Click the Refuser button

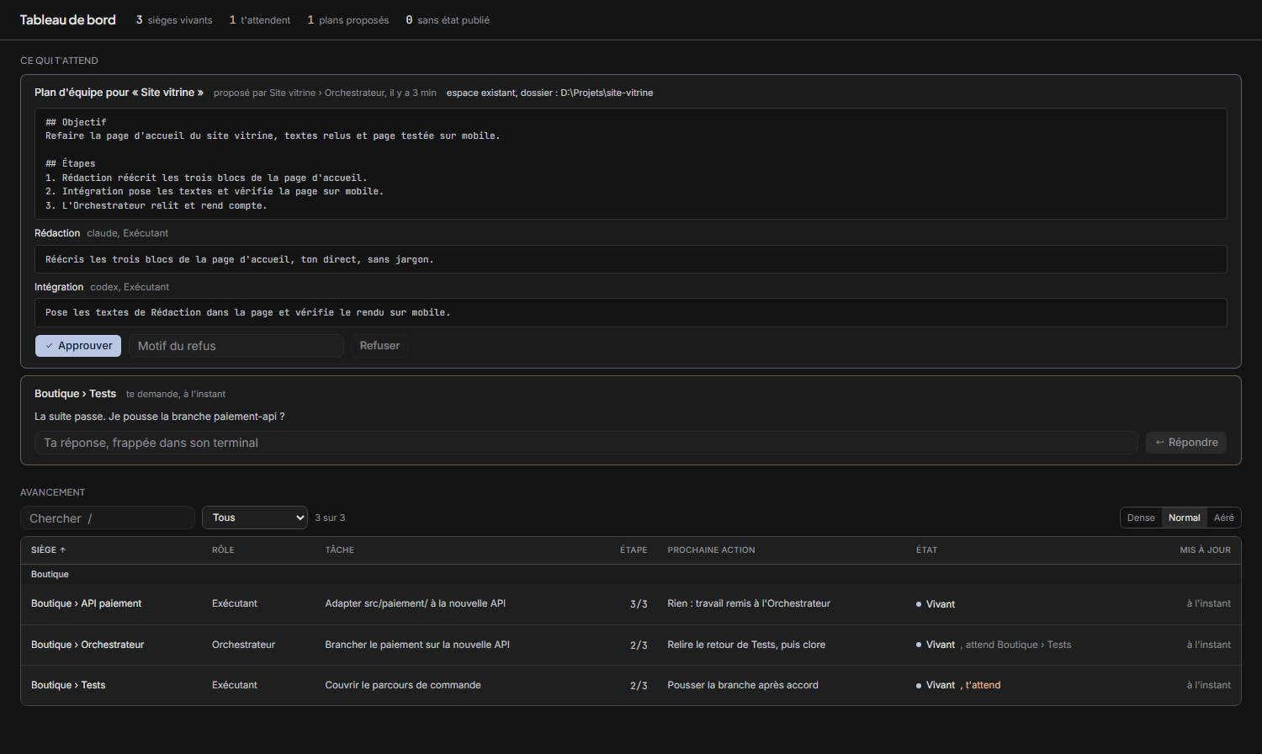pyautogui.click(x=379, y=346)
